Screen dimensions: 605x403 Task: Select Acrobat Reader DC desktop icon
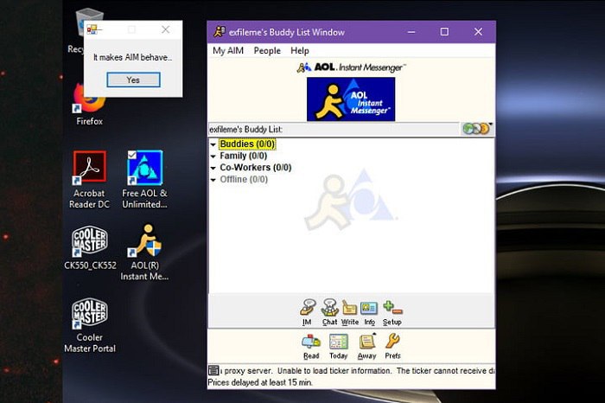pos(90,180)
